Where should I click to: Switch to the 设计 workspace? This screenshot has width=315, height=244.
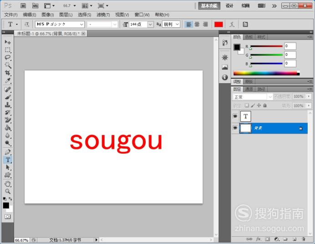pos(229,6)
